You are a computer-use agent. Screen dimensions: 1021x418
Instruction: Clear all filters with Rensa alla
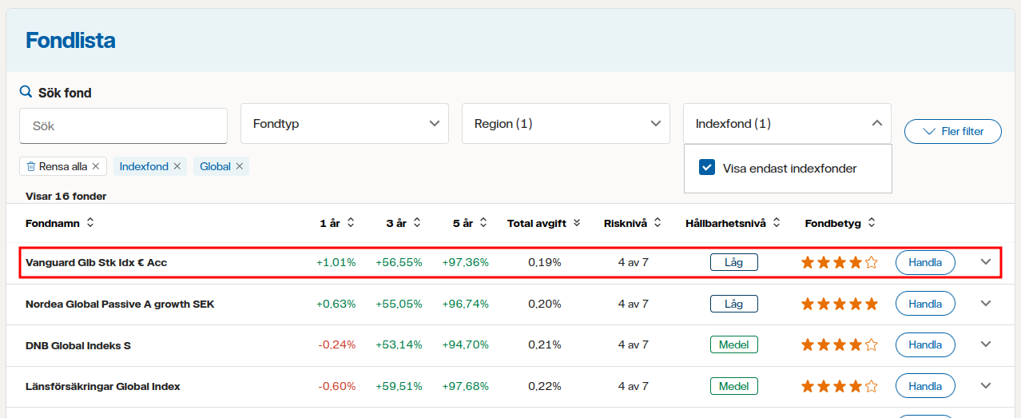[63, 166]
